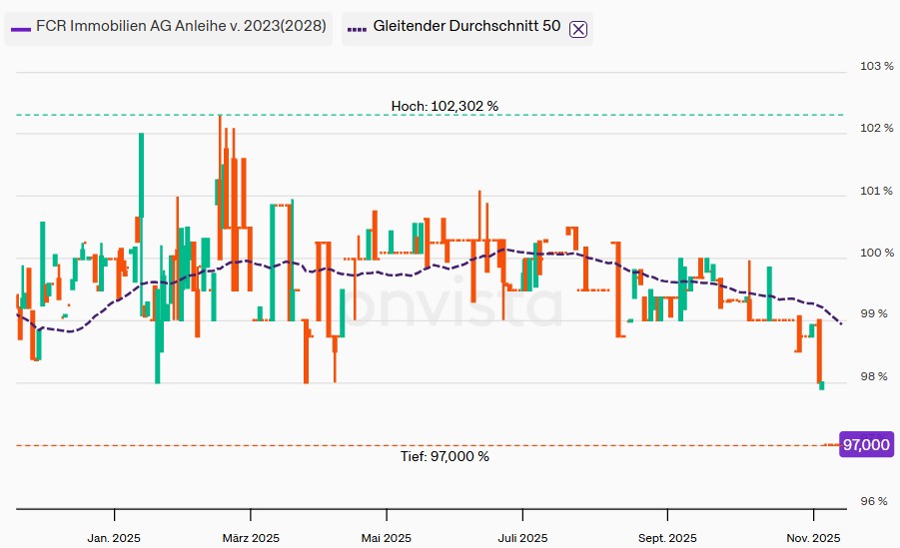900x548 pixels.
Task: Click the 100 % price axis label
Action: [x=876, y=253]
